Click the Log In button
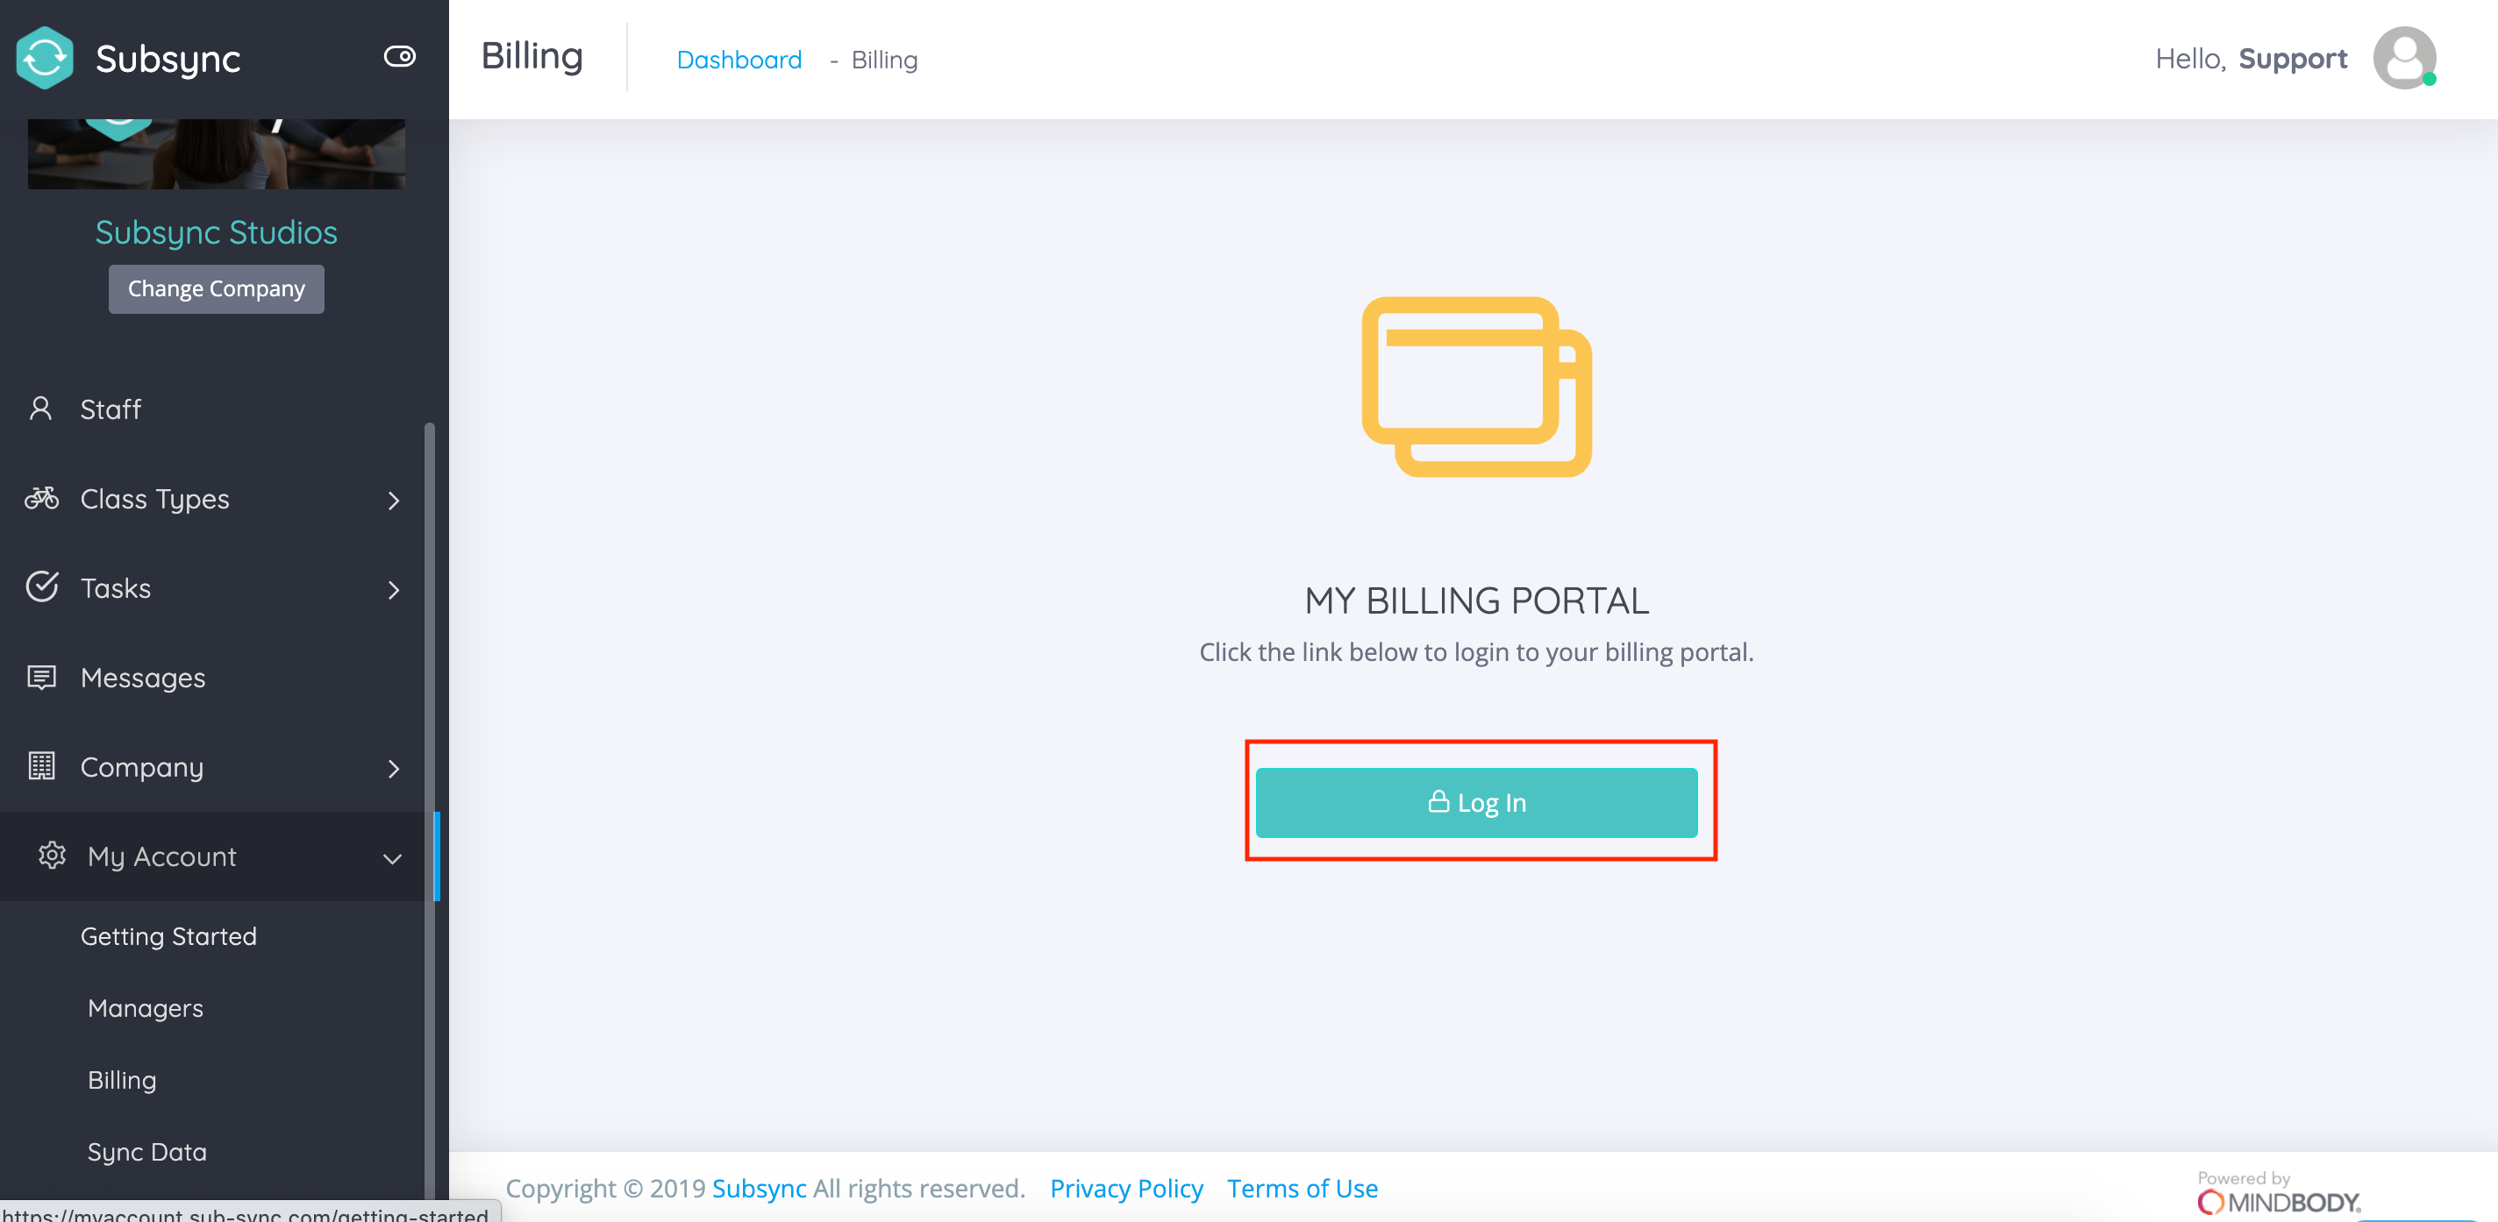Image resolution: width=2498 pixels, height=1222 pixels. click(x=1476, y=802)
